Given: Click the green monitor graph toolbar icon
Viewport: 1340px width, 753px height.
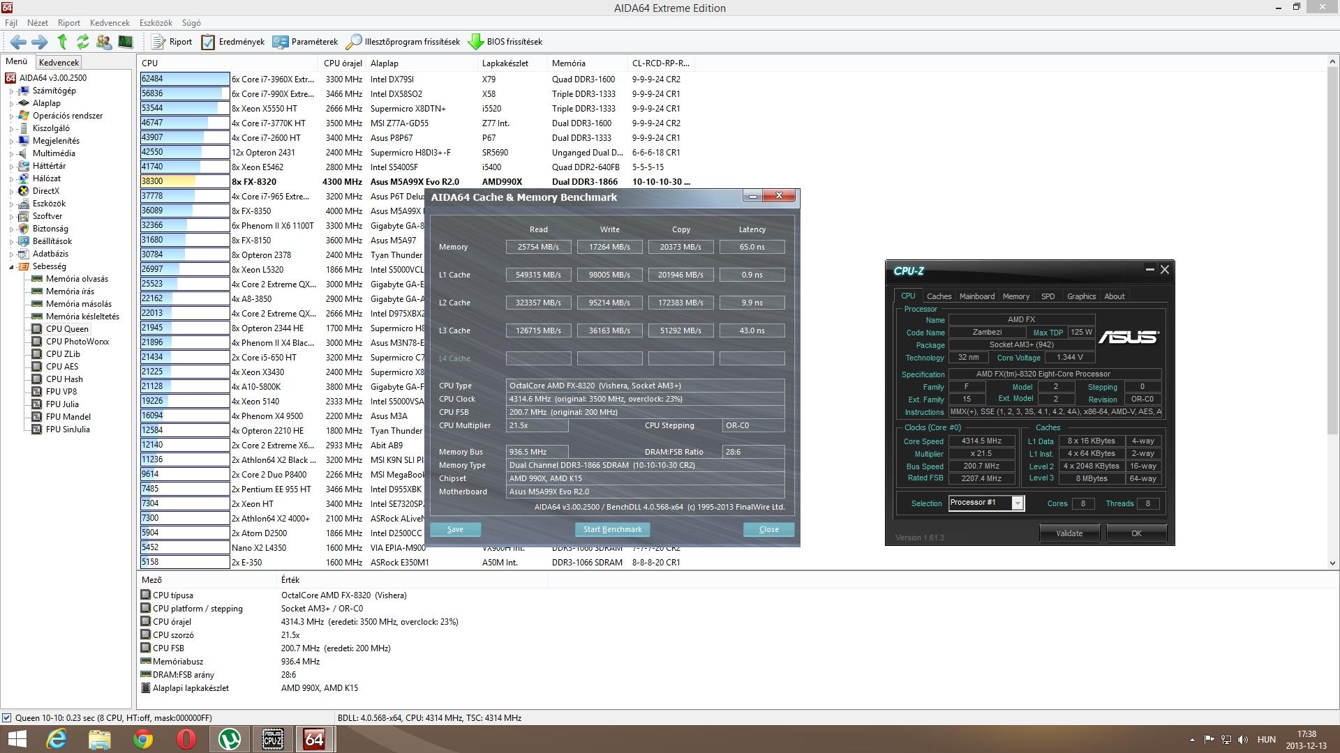Looking at the screenshot, I should pyautogui.click(x=126, y=42).
